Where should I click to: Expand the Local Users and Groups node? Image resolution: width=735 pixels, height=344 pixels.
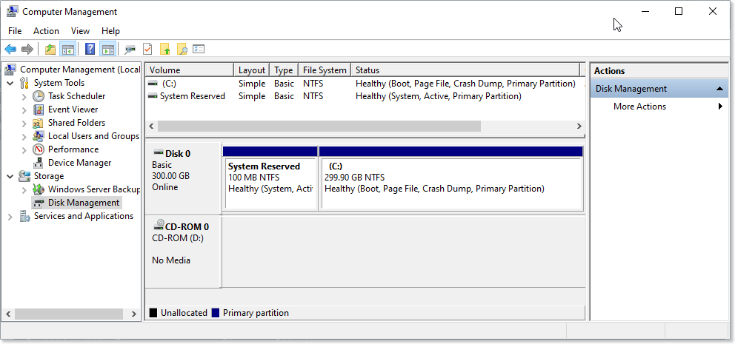[24, 137]
